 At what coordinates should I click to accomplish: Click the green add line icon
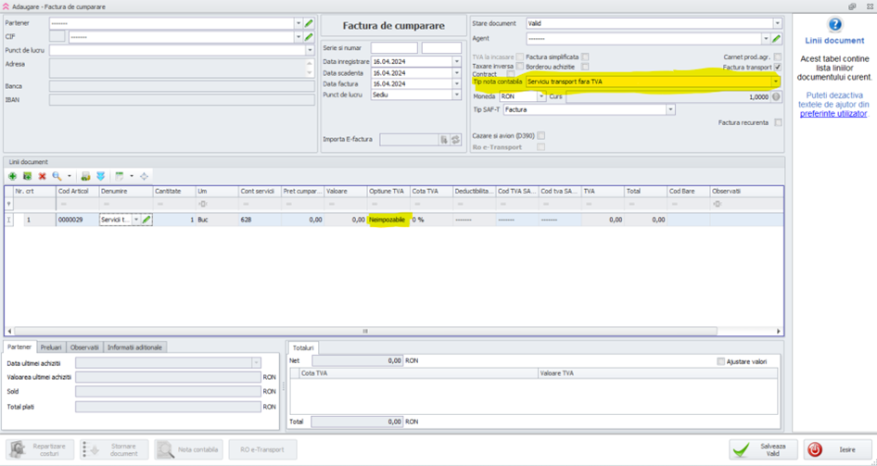pos(12,176)
